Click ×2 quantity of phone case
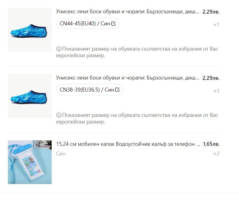239x200 pixels. click(216, 154)
